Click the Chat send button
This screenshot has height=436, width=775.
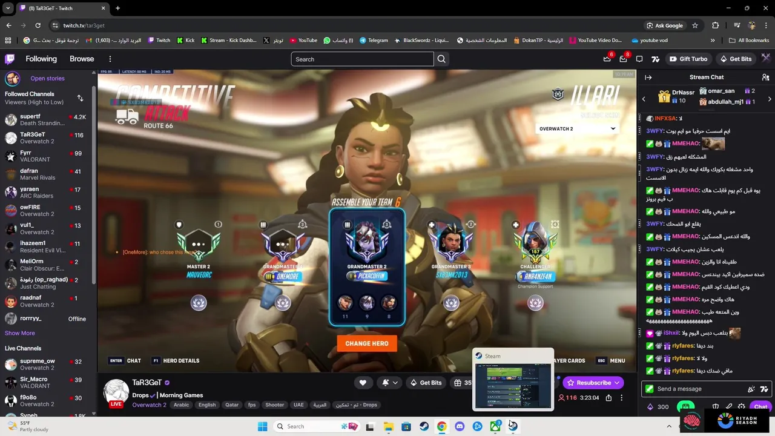tap(760, 407)
